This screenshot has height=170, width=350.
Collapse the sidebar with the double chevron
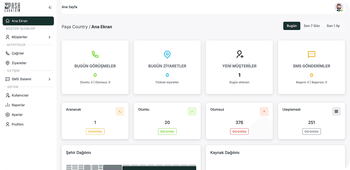point(50,7)
